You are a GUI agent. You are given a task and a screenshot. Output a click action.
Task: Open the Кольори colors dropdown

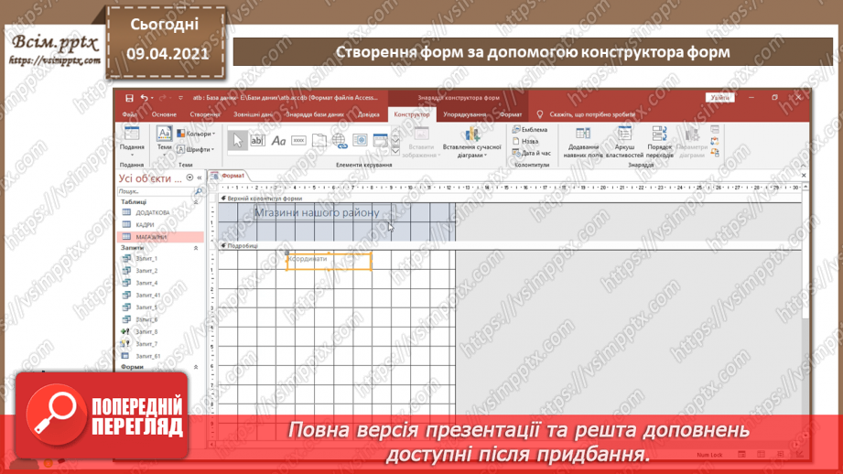point(196,134)
